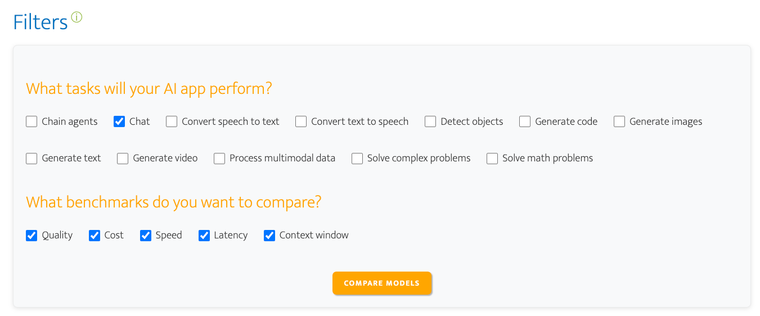The height and width of the screenshot is (316, 760).
Task: Enable the Generate video option
Action: 123,159
